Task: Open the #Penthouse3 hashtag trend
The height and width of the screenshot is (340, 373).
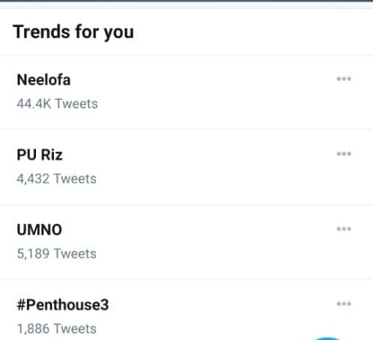Action: [63, 305]
